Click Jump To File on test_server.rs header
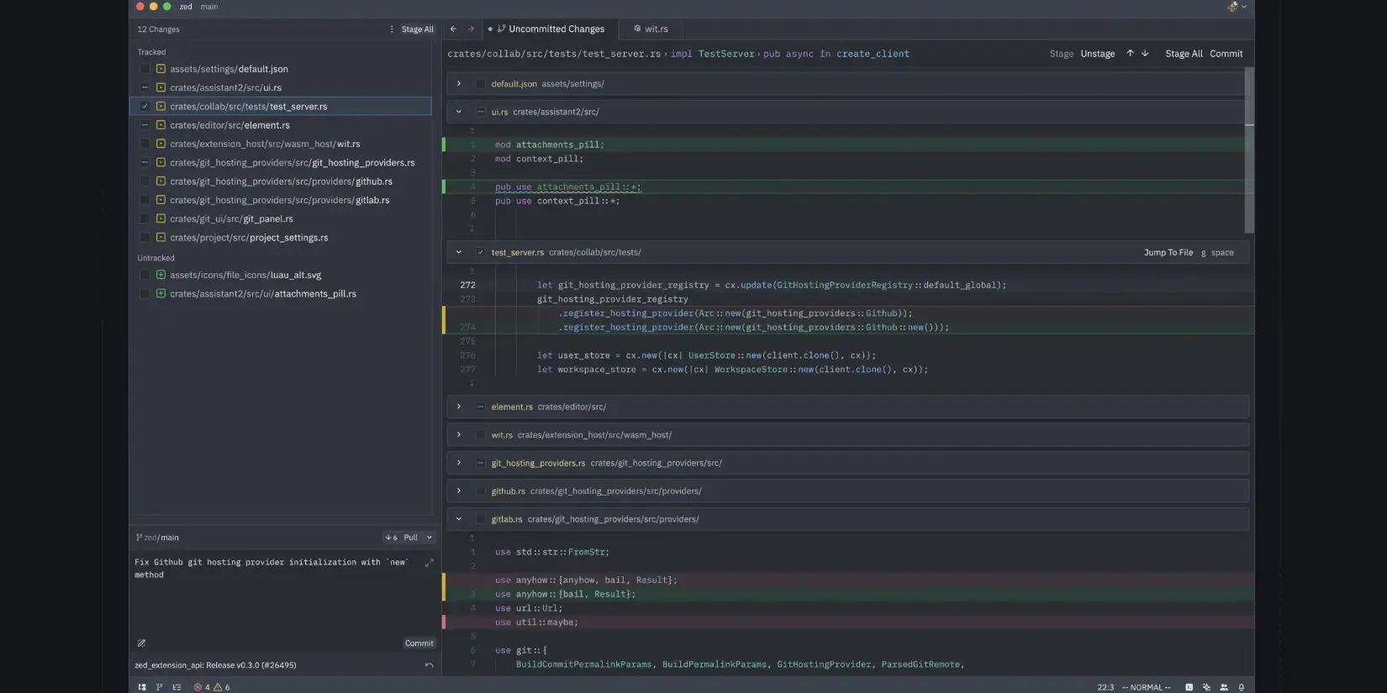Viewport: 1387px width, 693px height. [1168, 253]
